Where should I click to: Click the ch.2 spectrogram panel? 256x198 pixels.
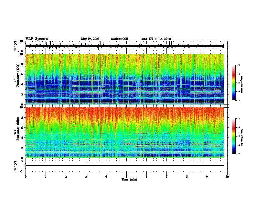pyautogui.click(x=125, y=133)
